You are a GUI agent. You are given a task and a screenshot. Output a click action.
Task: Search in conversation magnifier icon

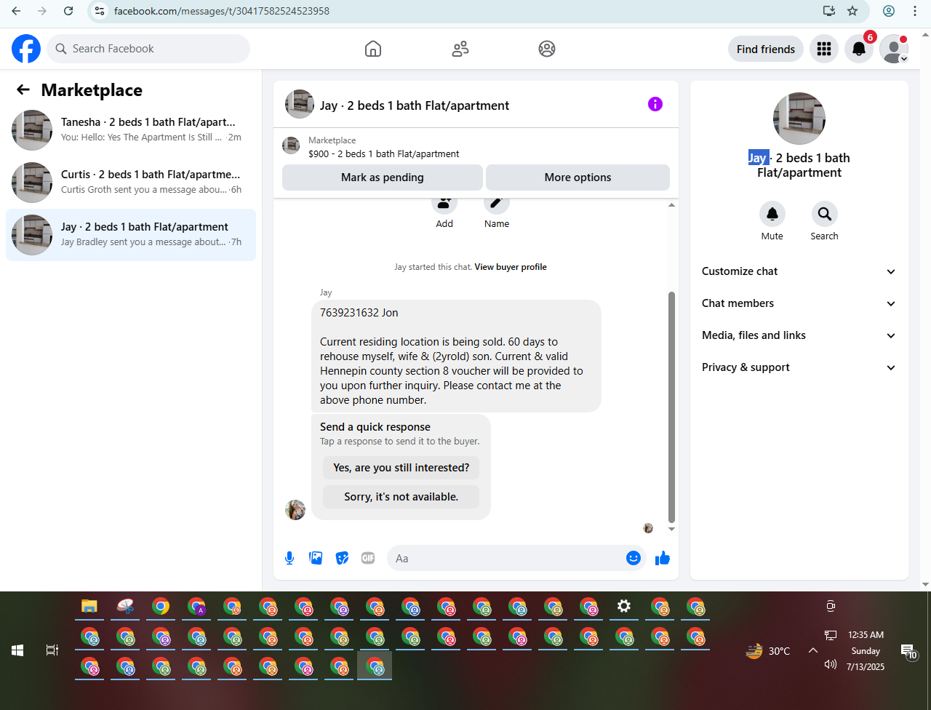(825, 214)
